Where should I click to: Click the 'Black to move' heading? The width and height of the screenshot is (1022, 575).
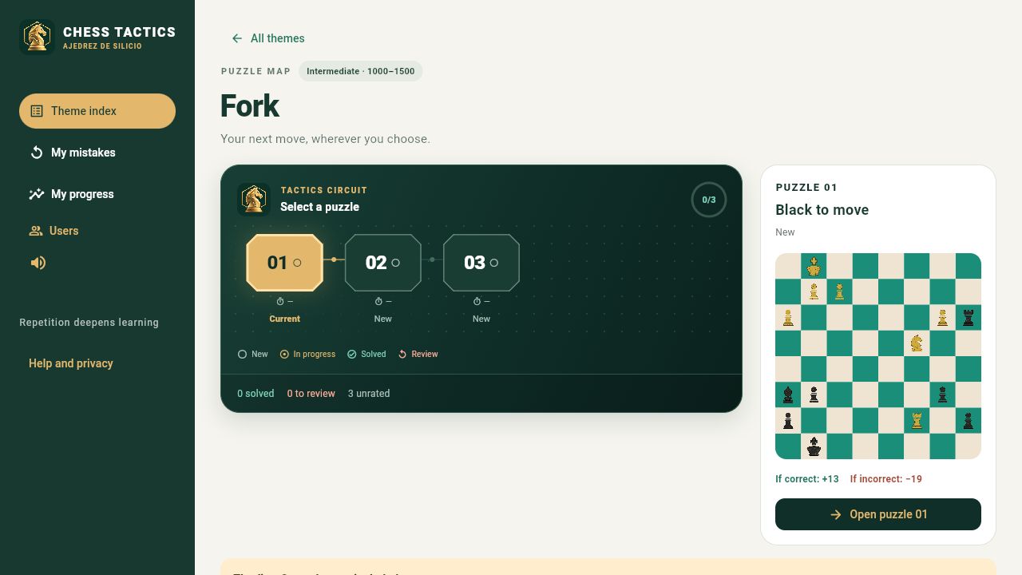822,210
